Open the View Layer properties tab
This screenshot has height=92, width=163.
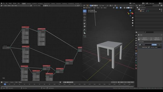(x=136, y=43)
